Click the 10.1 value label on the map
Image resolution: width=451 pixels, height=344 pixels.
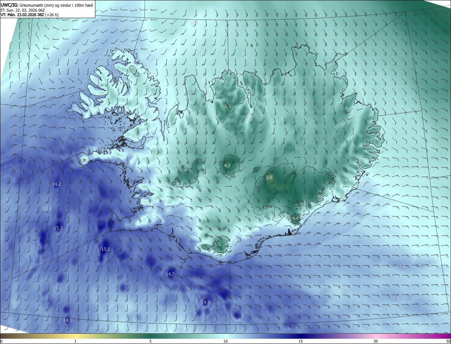[194, 22]
